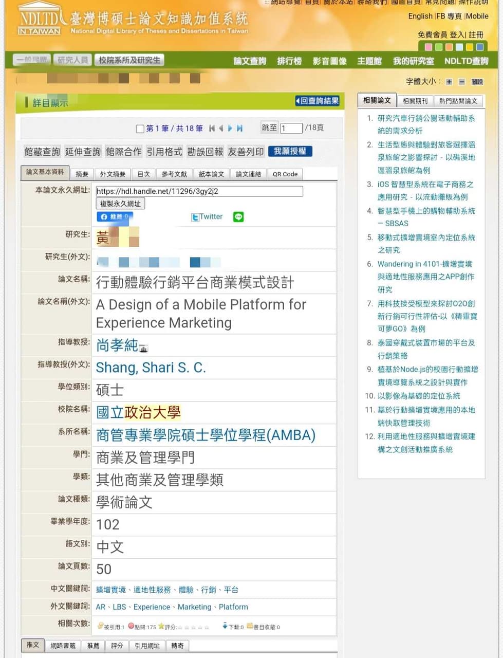Decrease font size with the minus icon
This screenshot has height=658, width=503.
point(461,82)
